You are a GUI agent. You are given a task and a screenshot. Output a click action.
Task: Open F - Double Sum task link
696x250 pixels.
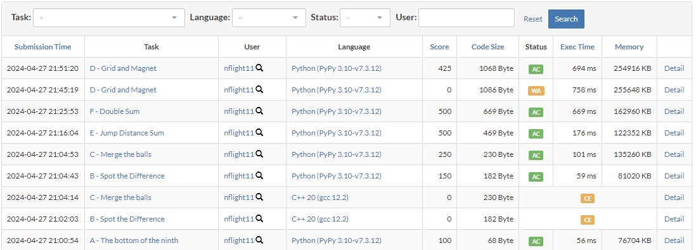[x=115, y=111]
